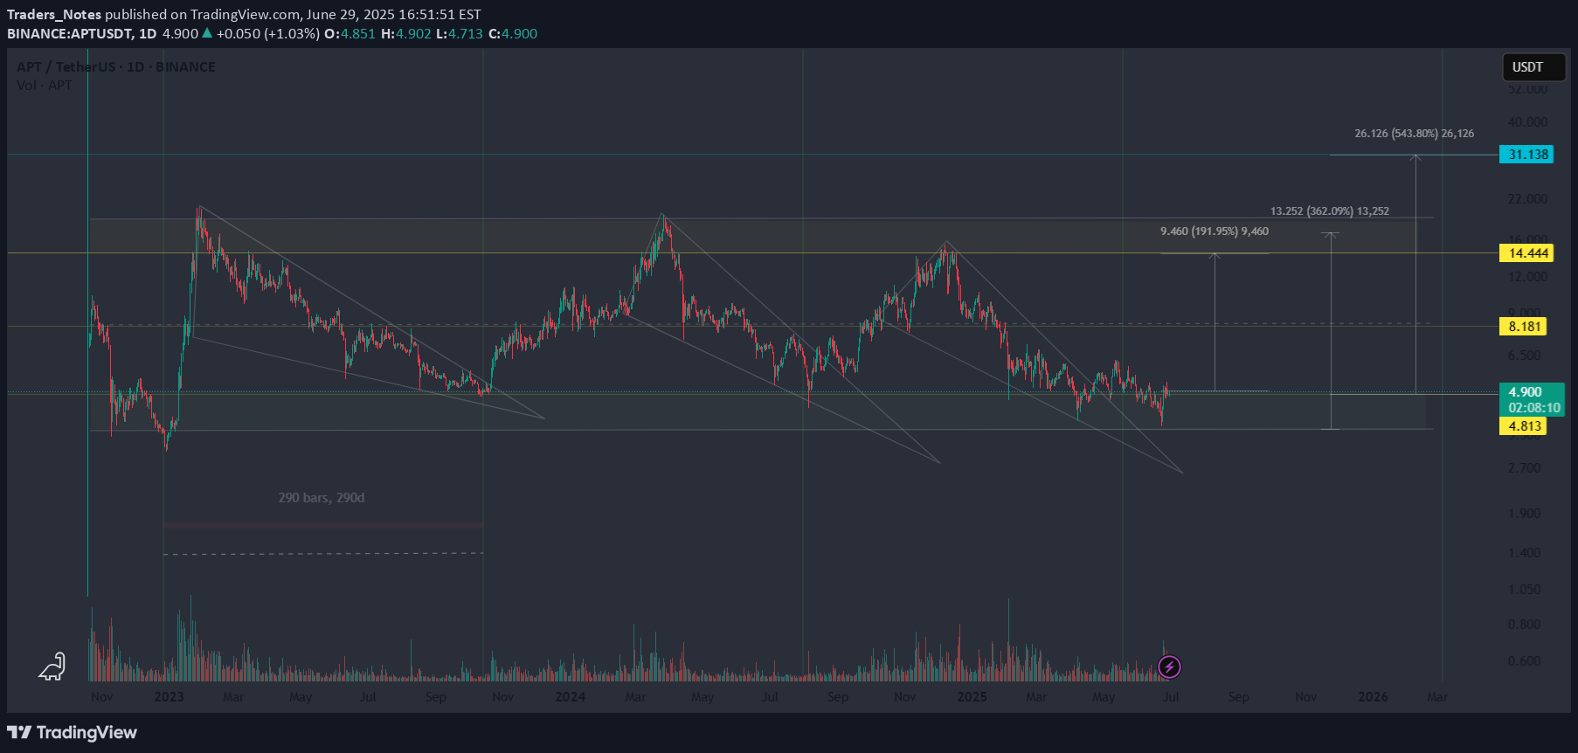Click the +0.050 (+1.03%) change value
Screen dimensions: 1578x753
(267, 34)
